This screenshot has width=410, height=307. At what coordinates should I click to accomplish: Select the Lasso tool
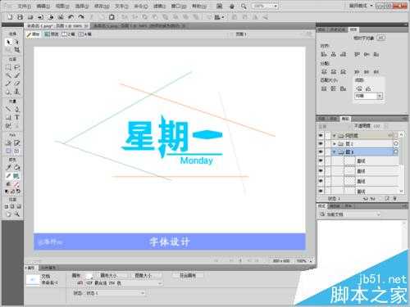point(16,67)
